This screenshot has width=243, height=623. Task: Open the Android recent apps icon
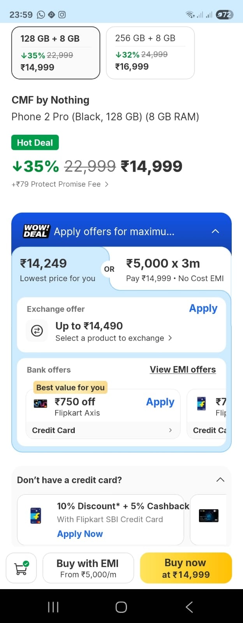(53, 607)
